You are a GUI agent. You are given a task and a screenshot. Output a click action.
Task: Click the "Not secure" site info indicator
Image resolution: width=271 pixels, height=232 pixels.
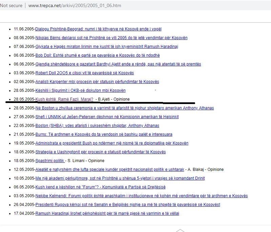11,6
